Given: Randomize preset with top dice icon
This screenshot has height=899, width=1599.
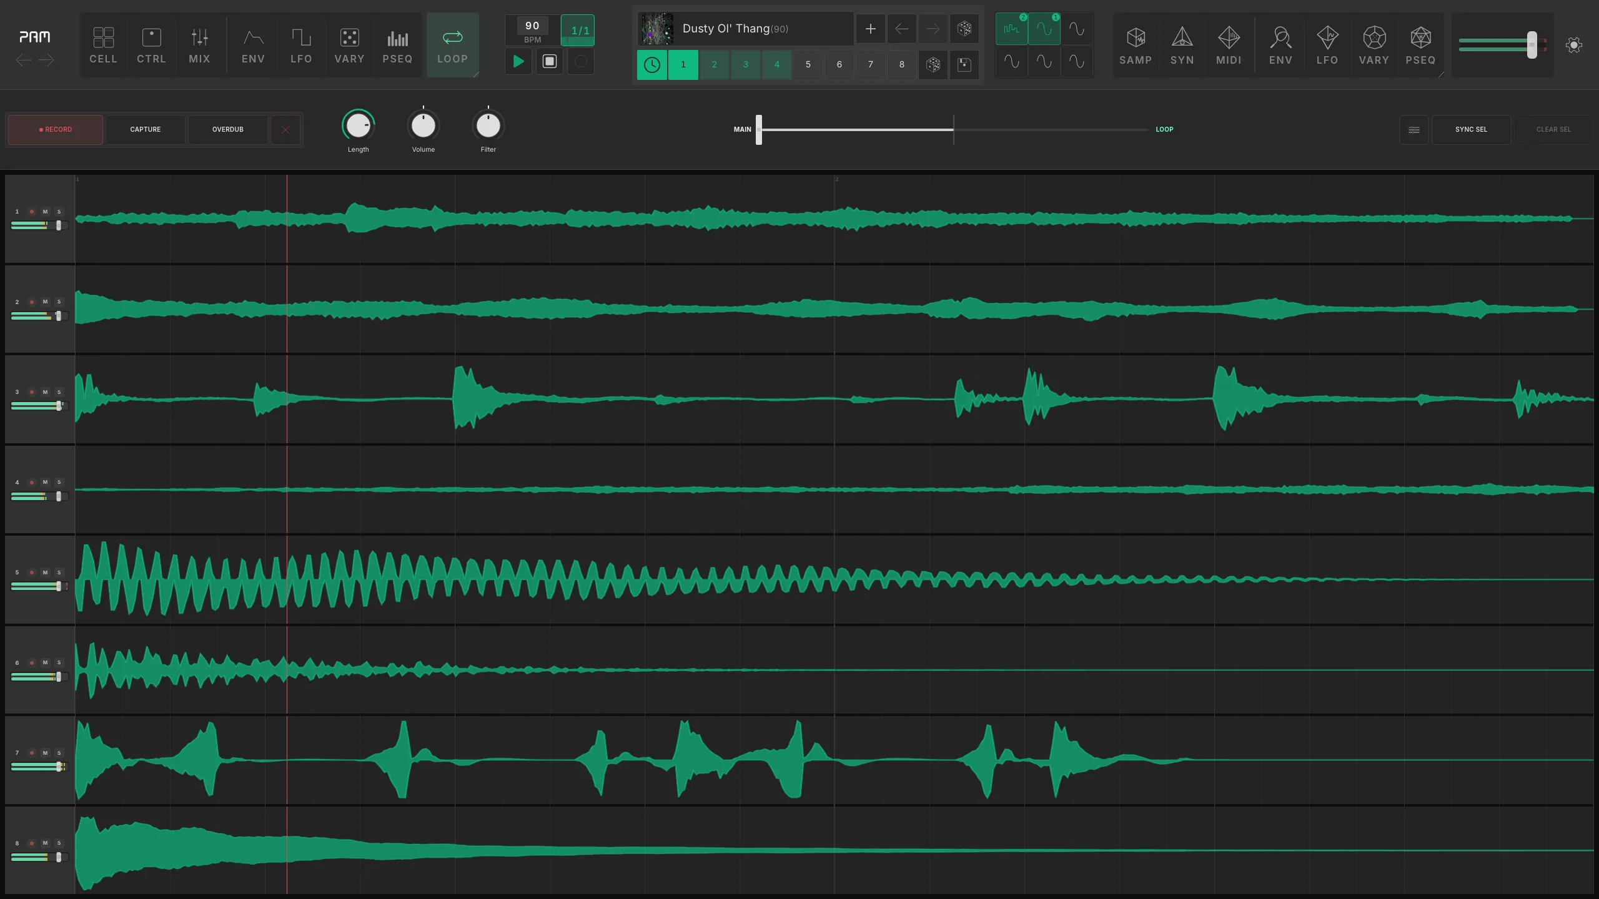Looking at the screenshot, I should (964, 29).
